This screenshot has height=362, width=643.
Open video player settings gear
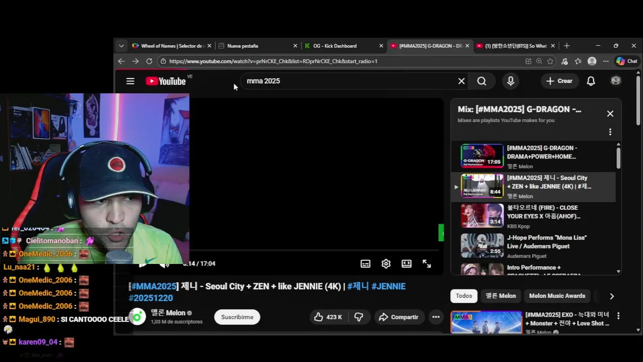pos(386,263)
